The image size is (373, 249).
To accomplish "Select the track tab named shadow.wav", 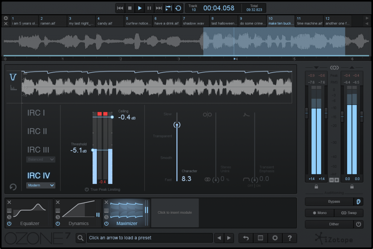I will coord(195,21).
